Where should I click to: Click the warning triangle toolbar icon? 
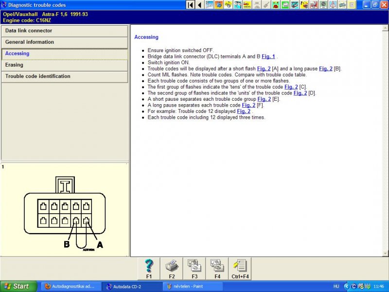click(333, 5)
